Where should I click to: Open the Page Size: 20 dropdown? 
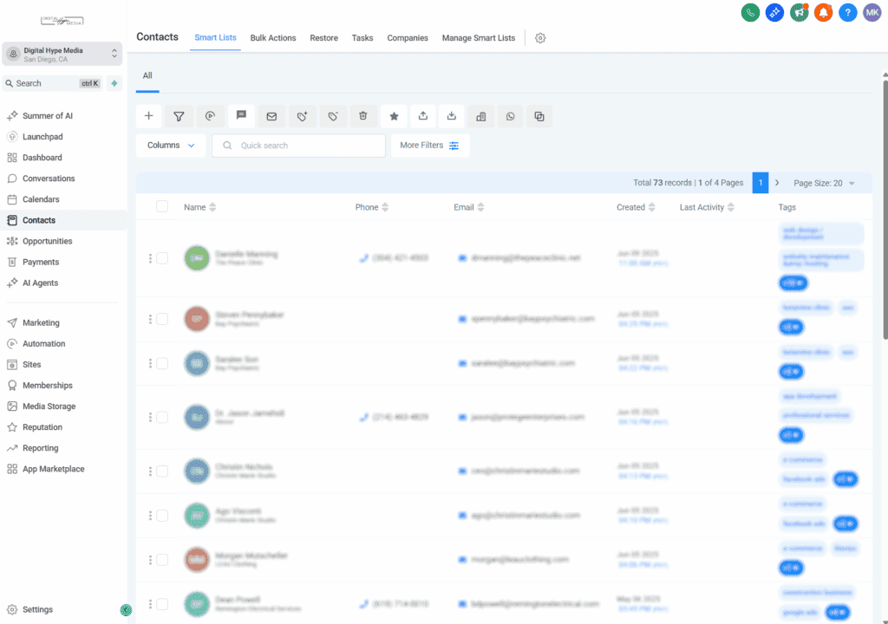[x=824, y=183]
